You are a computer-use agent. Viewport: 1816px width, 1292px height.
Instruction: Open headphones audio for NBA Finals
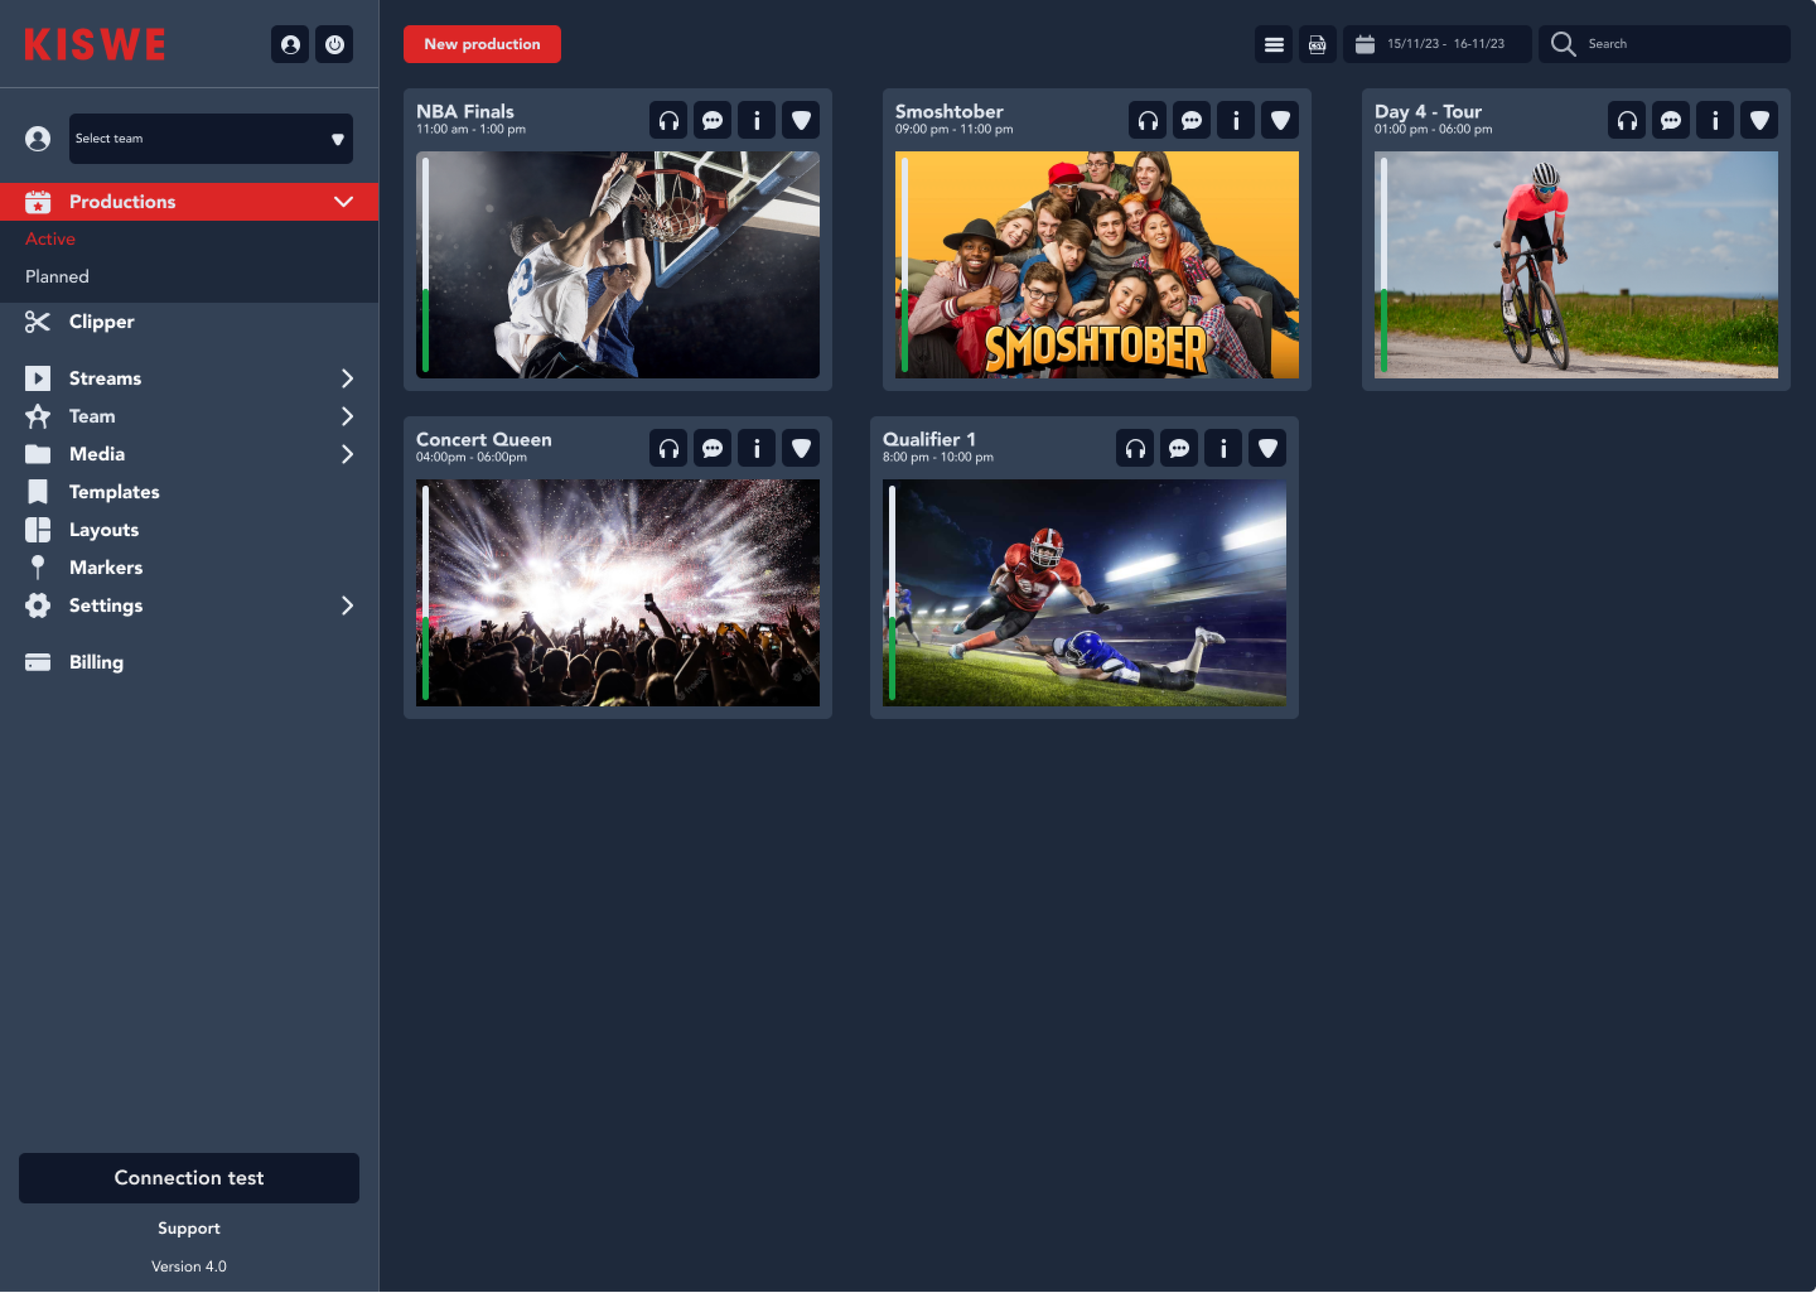pos(668,120)
